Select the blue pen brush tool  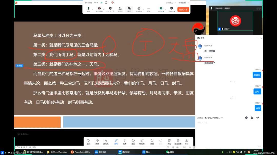click(x=116, y=141)
